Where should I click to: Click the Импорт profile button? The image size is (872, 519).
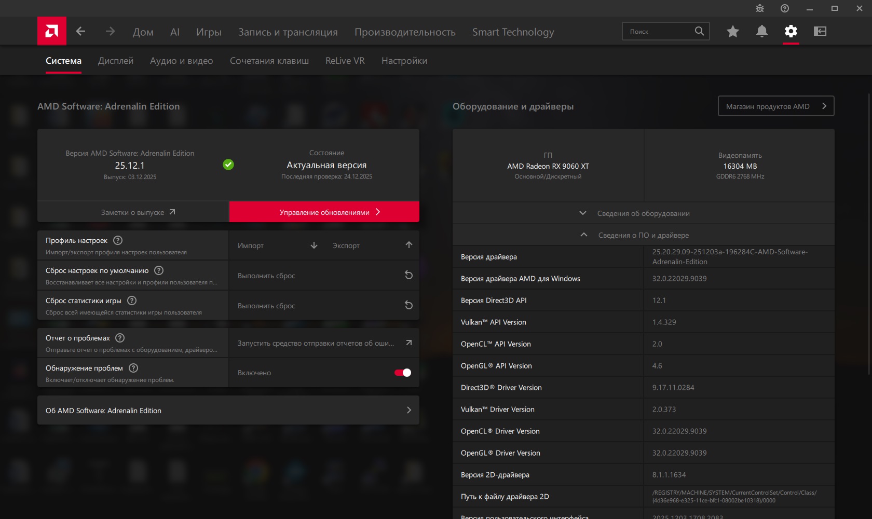pyautogui.click(x=278, y=245)
